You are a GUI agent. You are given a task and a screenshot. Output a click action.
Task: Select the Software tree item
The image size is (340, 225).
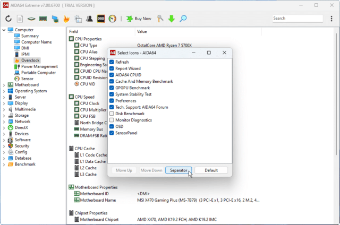pyautogui.click(x=22, y=140)
